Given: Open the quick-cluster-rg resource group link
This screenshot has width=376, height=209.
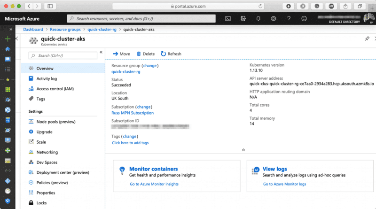Looking at the screenshot, I should [x=125, y=72].
